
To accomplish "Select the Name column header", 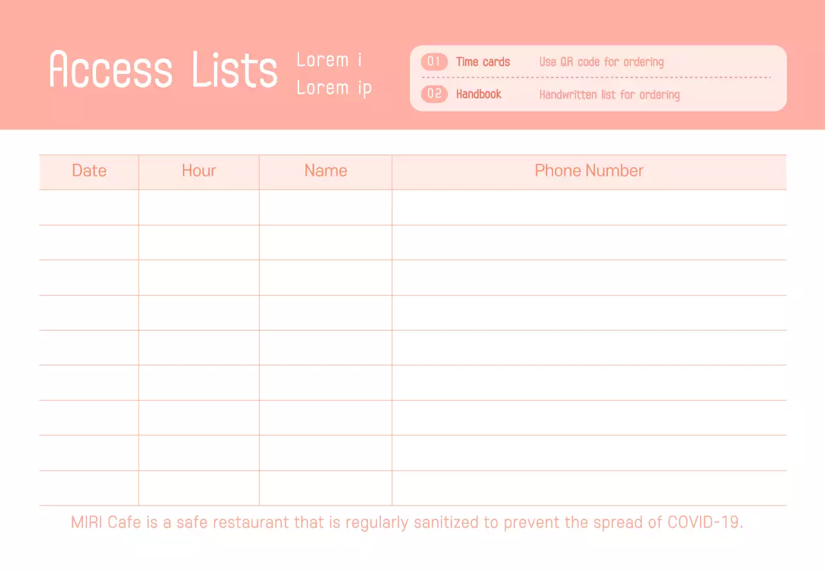I will [325, 171].
